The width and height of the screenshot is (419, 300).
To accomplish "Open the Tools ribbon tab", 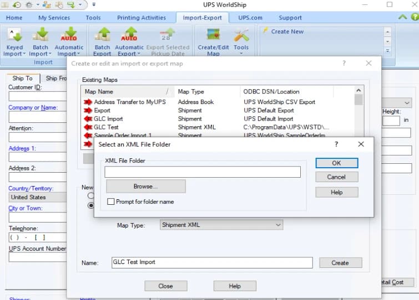I will coord(93,18).
